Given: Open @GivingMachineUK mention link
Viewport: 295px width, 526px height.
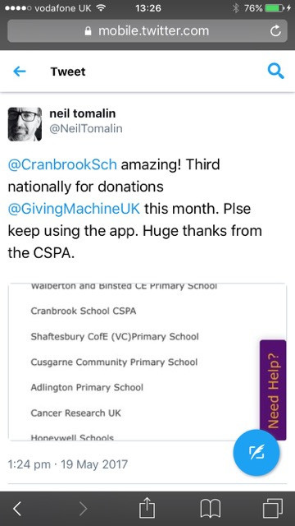Looking at the screenshot, I should point(74,209).
